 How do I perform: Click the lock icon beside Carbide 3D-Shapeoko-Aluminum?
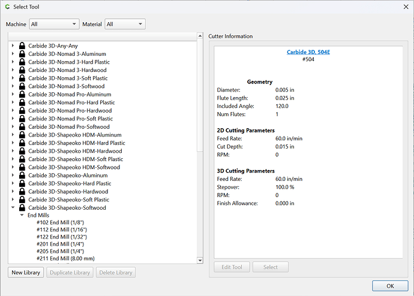pyautogui.click(x=22, y=176)
